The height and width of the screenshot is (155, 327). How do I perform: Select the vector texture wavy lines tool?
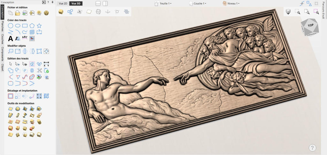32,32
